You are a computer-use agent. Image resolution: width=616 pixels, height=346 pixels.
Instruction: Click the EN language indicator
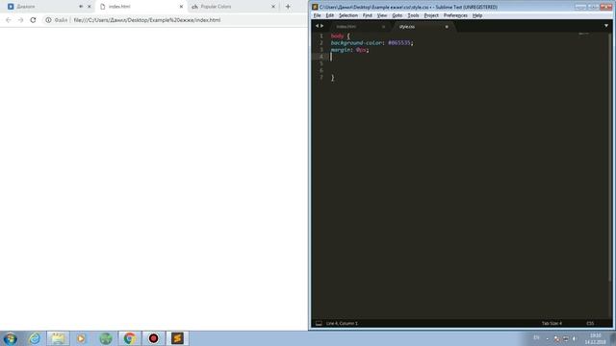[536, 337]
